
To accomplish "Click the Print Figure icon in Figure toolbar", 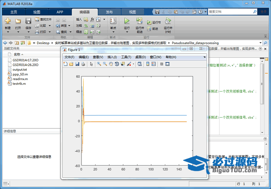I will (x=83, y=64).
